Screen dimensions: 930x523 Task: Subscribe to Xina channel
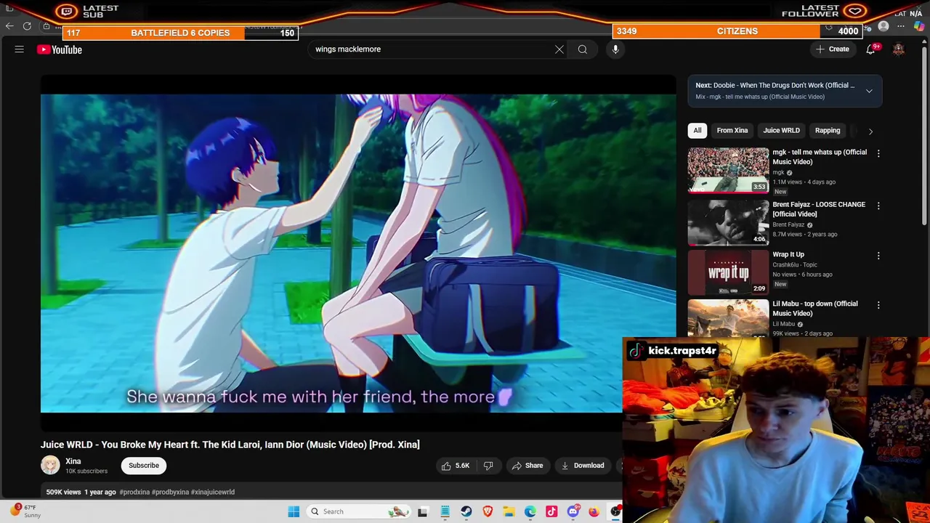click(144, 466)
